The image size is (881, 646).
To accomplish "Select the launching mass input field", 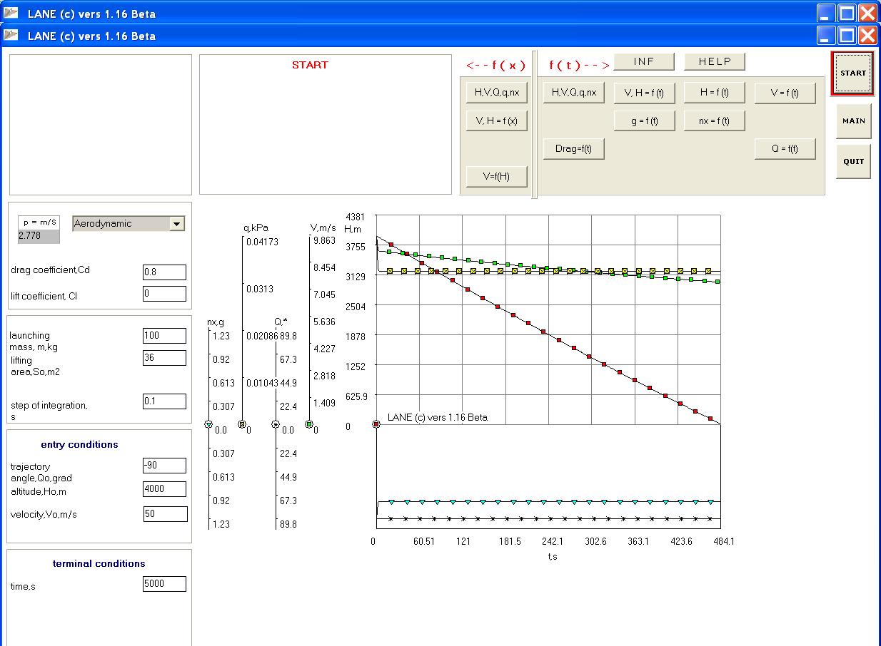I will point(164,336).
